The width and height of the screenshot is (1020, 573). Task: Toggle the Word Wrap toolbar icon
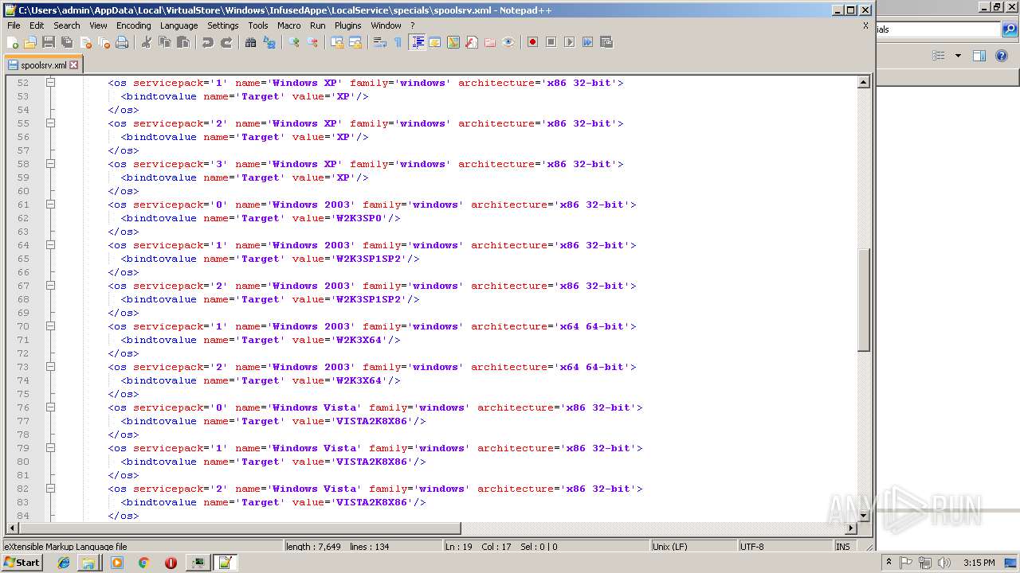point(380,42)
